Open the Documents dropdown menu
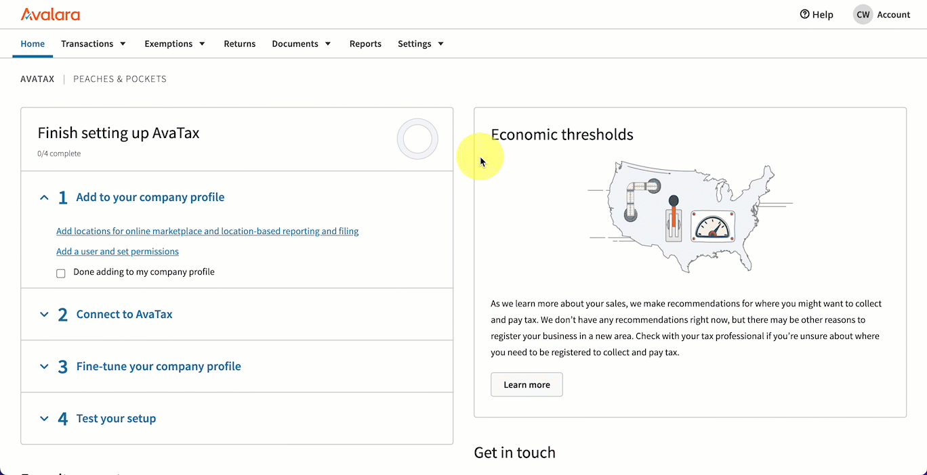927x475 pixels. click(x=302, y=44)
